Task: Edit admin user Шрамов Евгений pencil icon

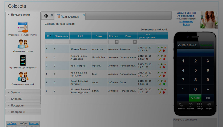Action: click(x=158, y=90)
